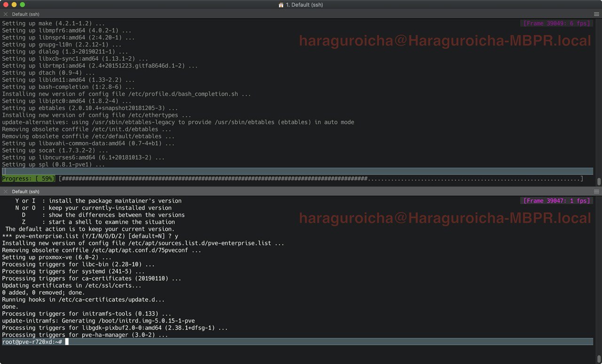Click the line 'Setting up make (4.2.1-1.2)'
Image resolution: width=602 pixels, height=364 pixels.
coord(54,23)
